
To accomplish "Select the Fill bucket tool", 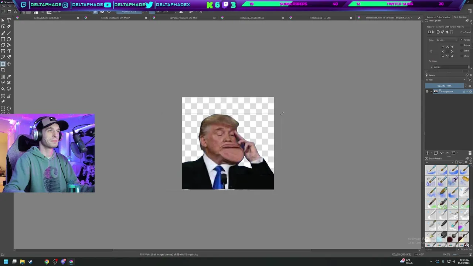I will pos(3,89).
